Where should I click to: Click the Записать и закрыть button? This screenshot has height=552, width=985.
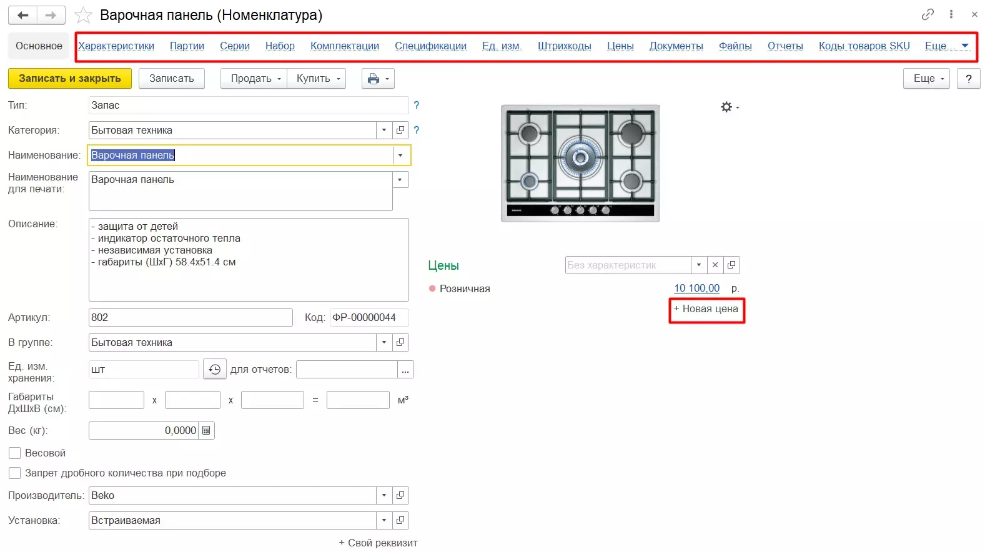point(70,79)
